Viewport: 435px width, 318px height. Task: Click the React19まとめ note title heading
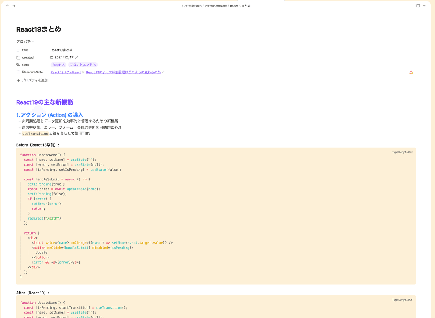[x=39, y=29]
